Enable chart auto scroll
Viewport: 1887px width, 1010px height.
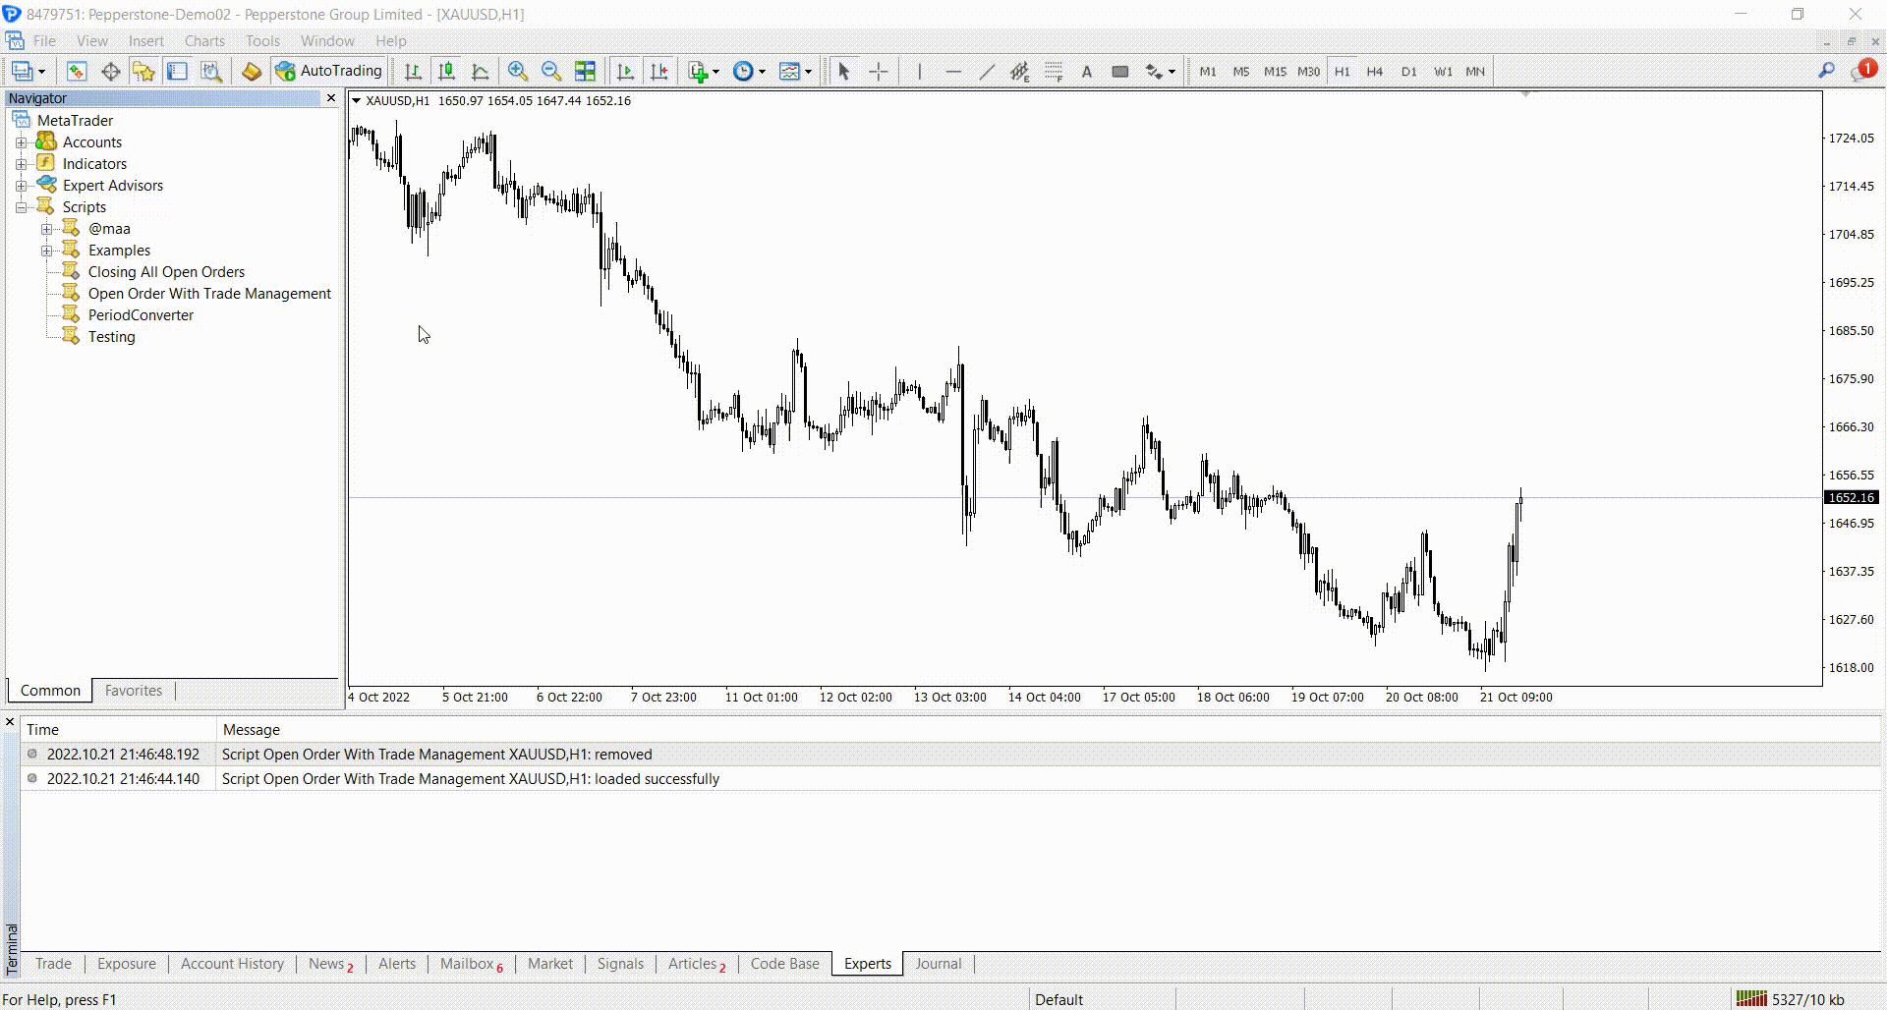click(625, 71)
